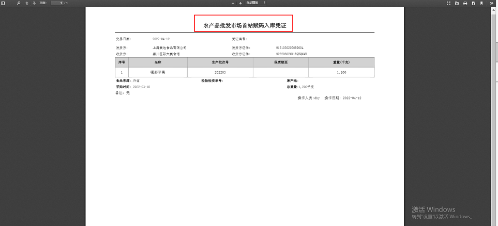Click the 重量(千克) column header
The height and width of the screenshot is (226, 498).
tap(341, 62)
